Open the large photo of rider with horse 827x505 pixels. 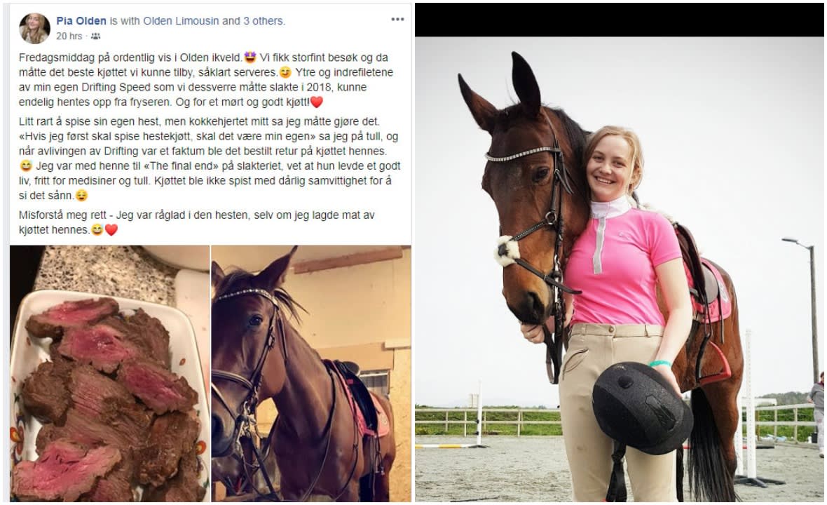[619, 269]
